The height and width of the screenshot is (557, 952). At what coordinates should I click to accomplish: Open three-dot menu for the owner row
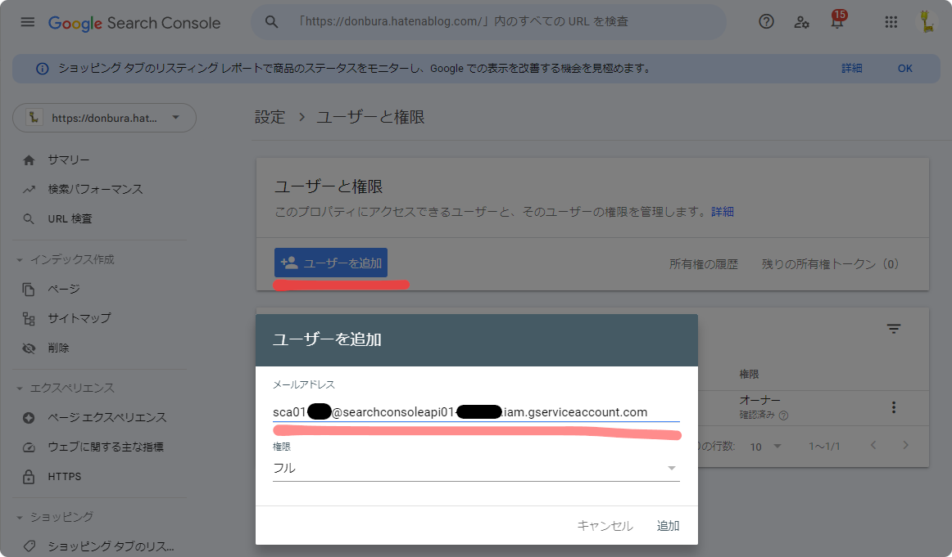point(893,407)
